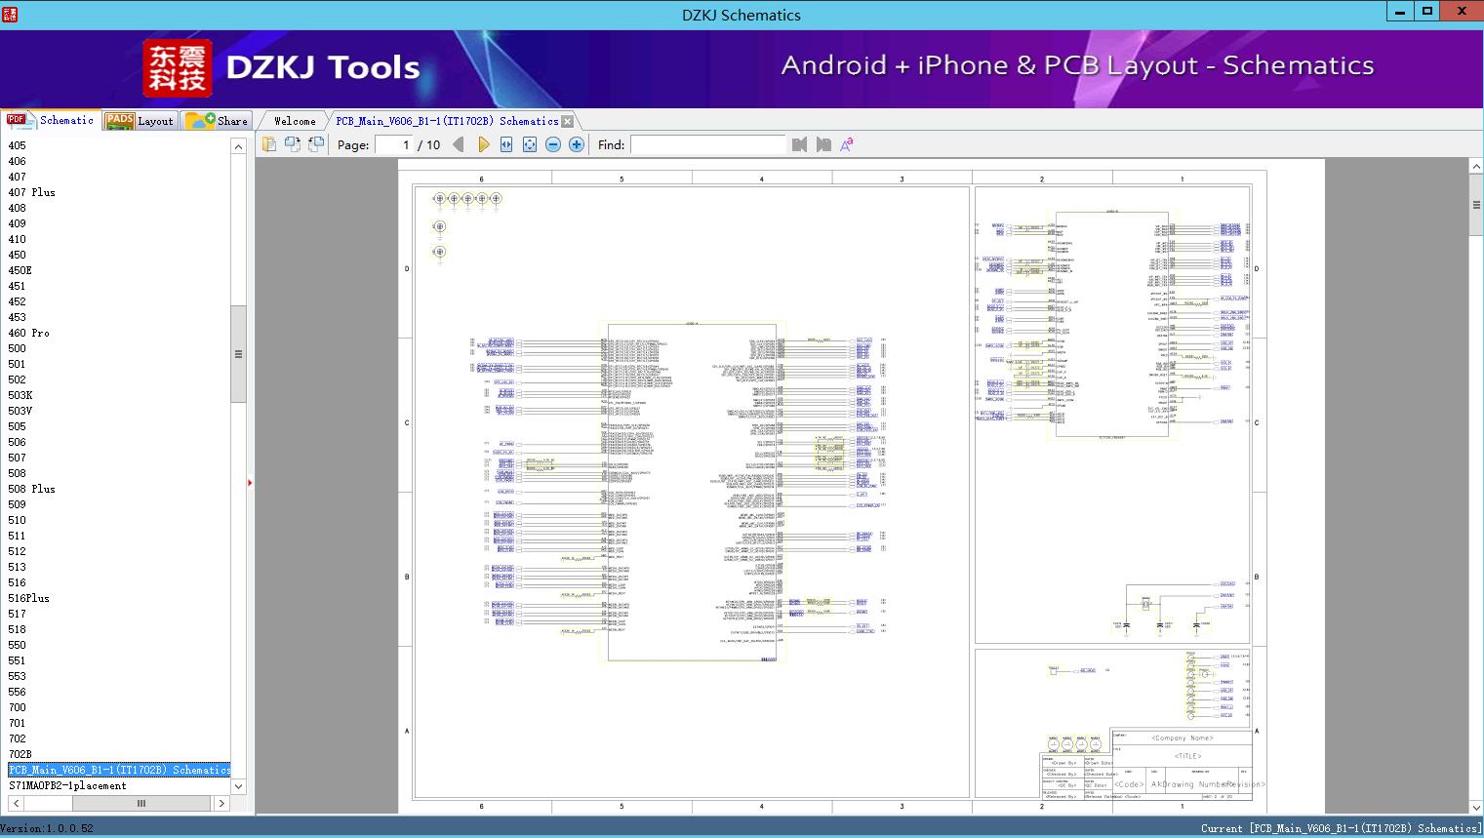Viewport: 1484px width, 838px height.
Task: Switch to the Layout tab
Action: (140, 120)
